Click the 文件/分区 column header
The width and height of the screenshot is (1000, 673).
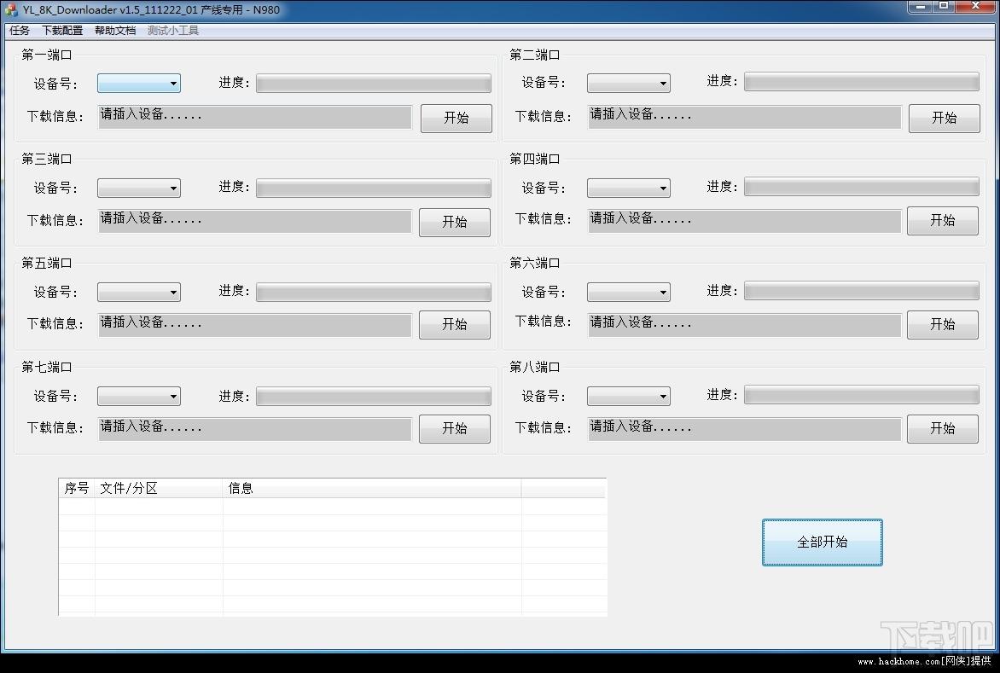click(159, 488)
